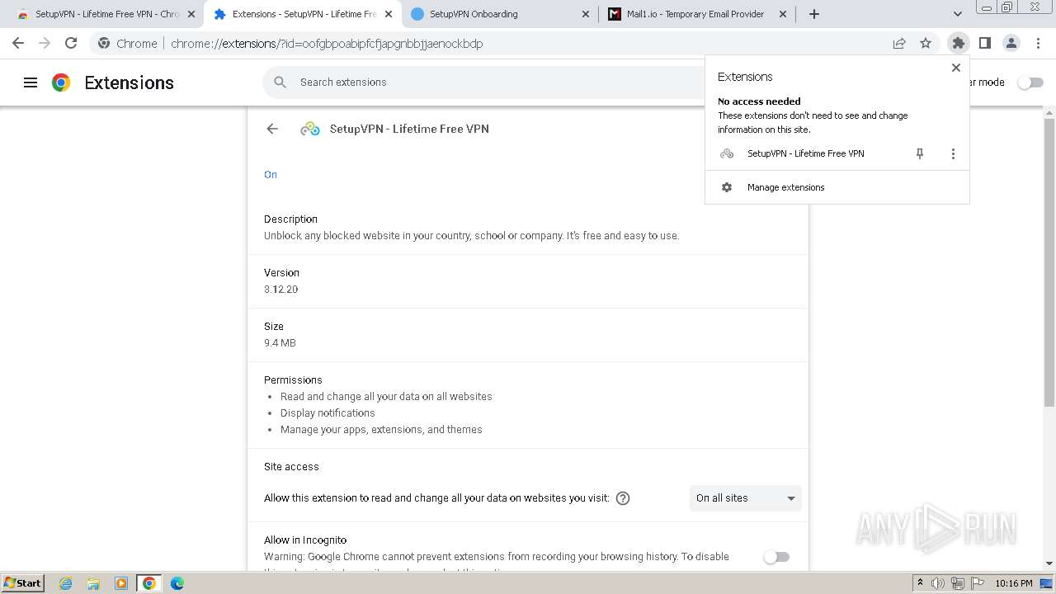Click the size value 9.4 MB

280,343
